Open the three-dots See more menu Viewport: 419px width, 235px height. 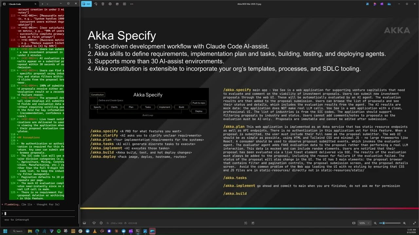click(x=132, y=4)
